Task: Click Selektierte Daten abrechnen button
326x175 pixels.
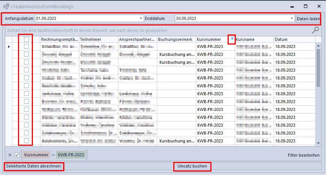Action: pyautogui.click(x=33, y=166)
